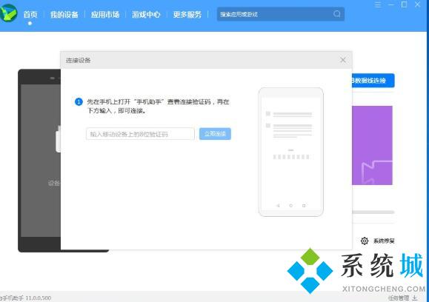This screenshot has height=302, width=429.
Task: Close the main application window
Action: [417, 4]
